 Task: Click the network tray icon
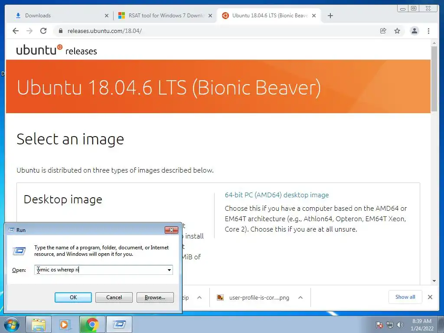point(390,325)
